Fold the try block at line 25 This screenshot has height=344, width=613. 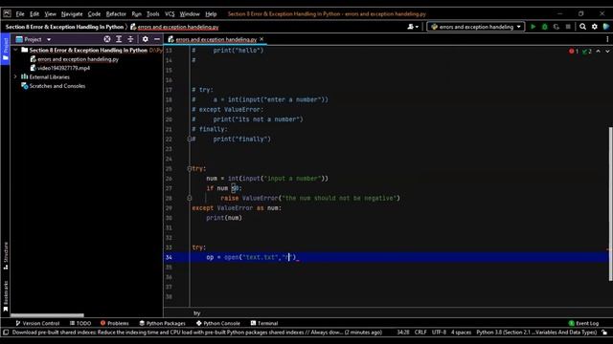(x=190, y=169)
